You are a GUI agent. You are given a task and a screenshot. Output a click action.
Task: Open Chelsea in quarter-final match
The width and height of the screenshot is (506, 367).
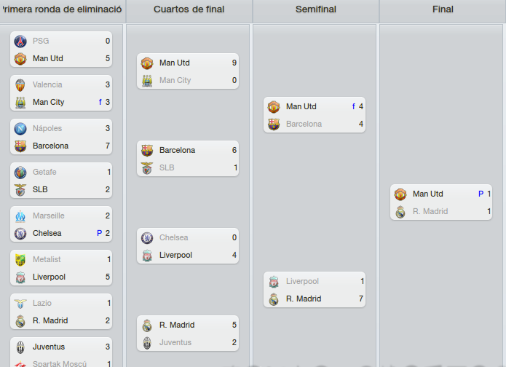point(173,237)
